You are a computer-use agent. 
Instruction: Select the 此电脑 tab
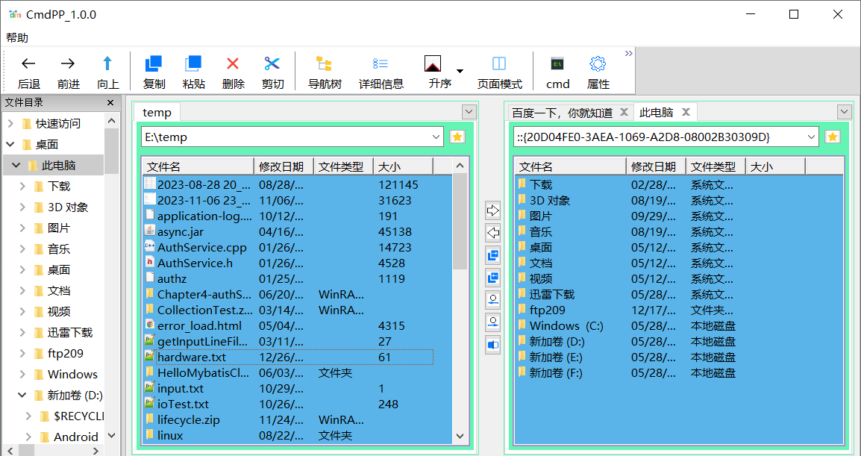point(656,113)
